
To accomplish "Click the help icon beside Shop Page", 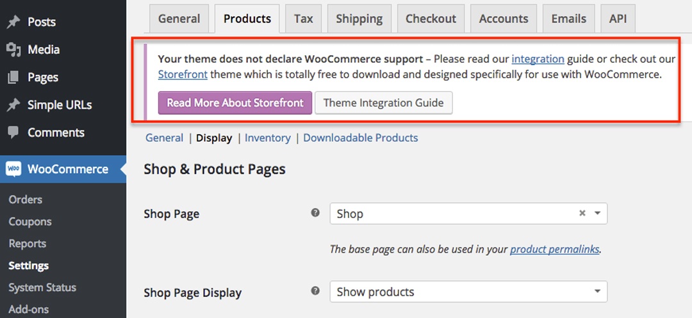I will click(315, 213).
